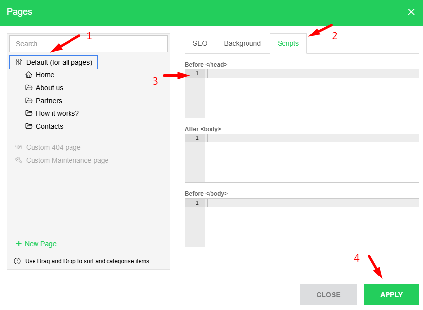Click the info icon beside the Drag and Drop hint
423x310 pixels.
[17, 261]
